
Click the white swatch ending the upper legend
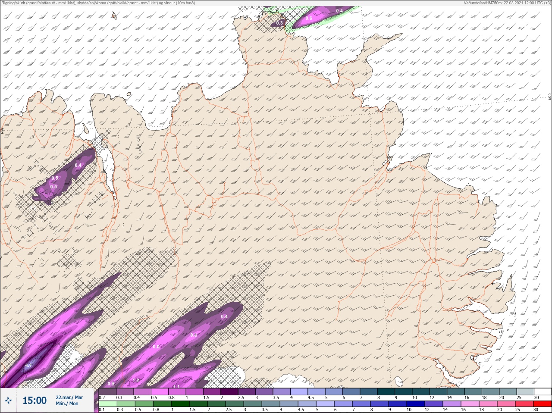(x=543, y=392)
